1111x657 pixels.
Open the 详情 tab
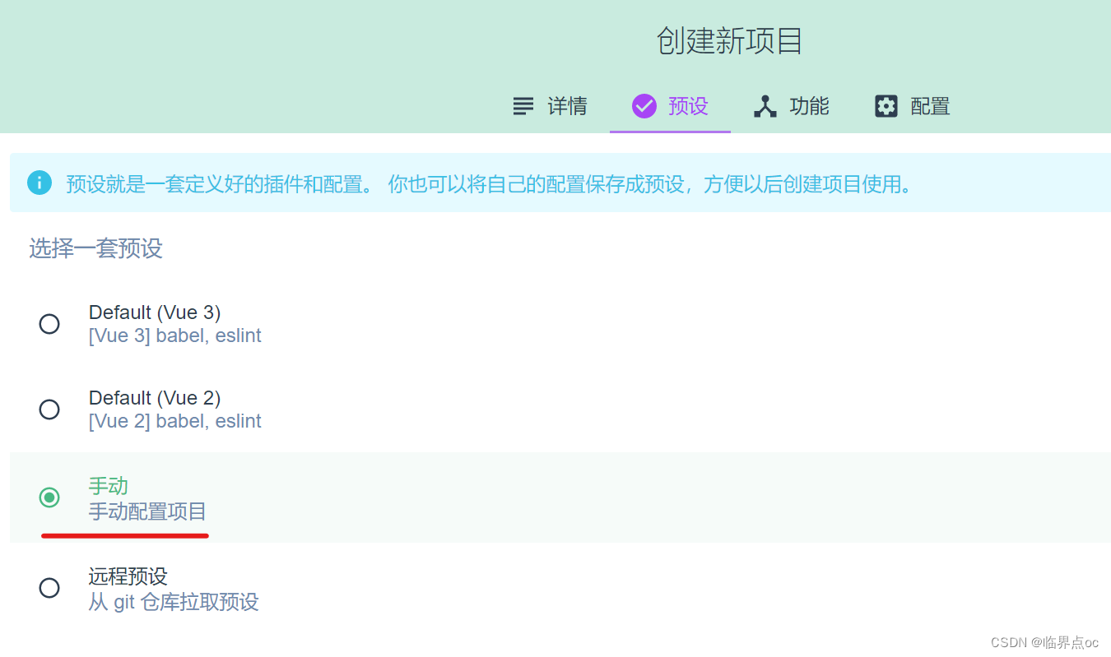(x=550, y=106)
